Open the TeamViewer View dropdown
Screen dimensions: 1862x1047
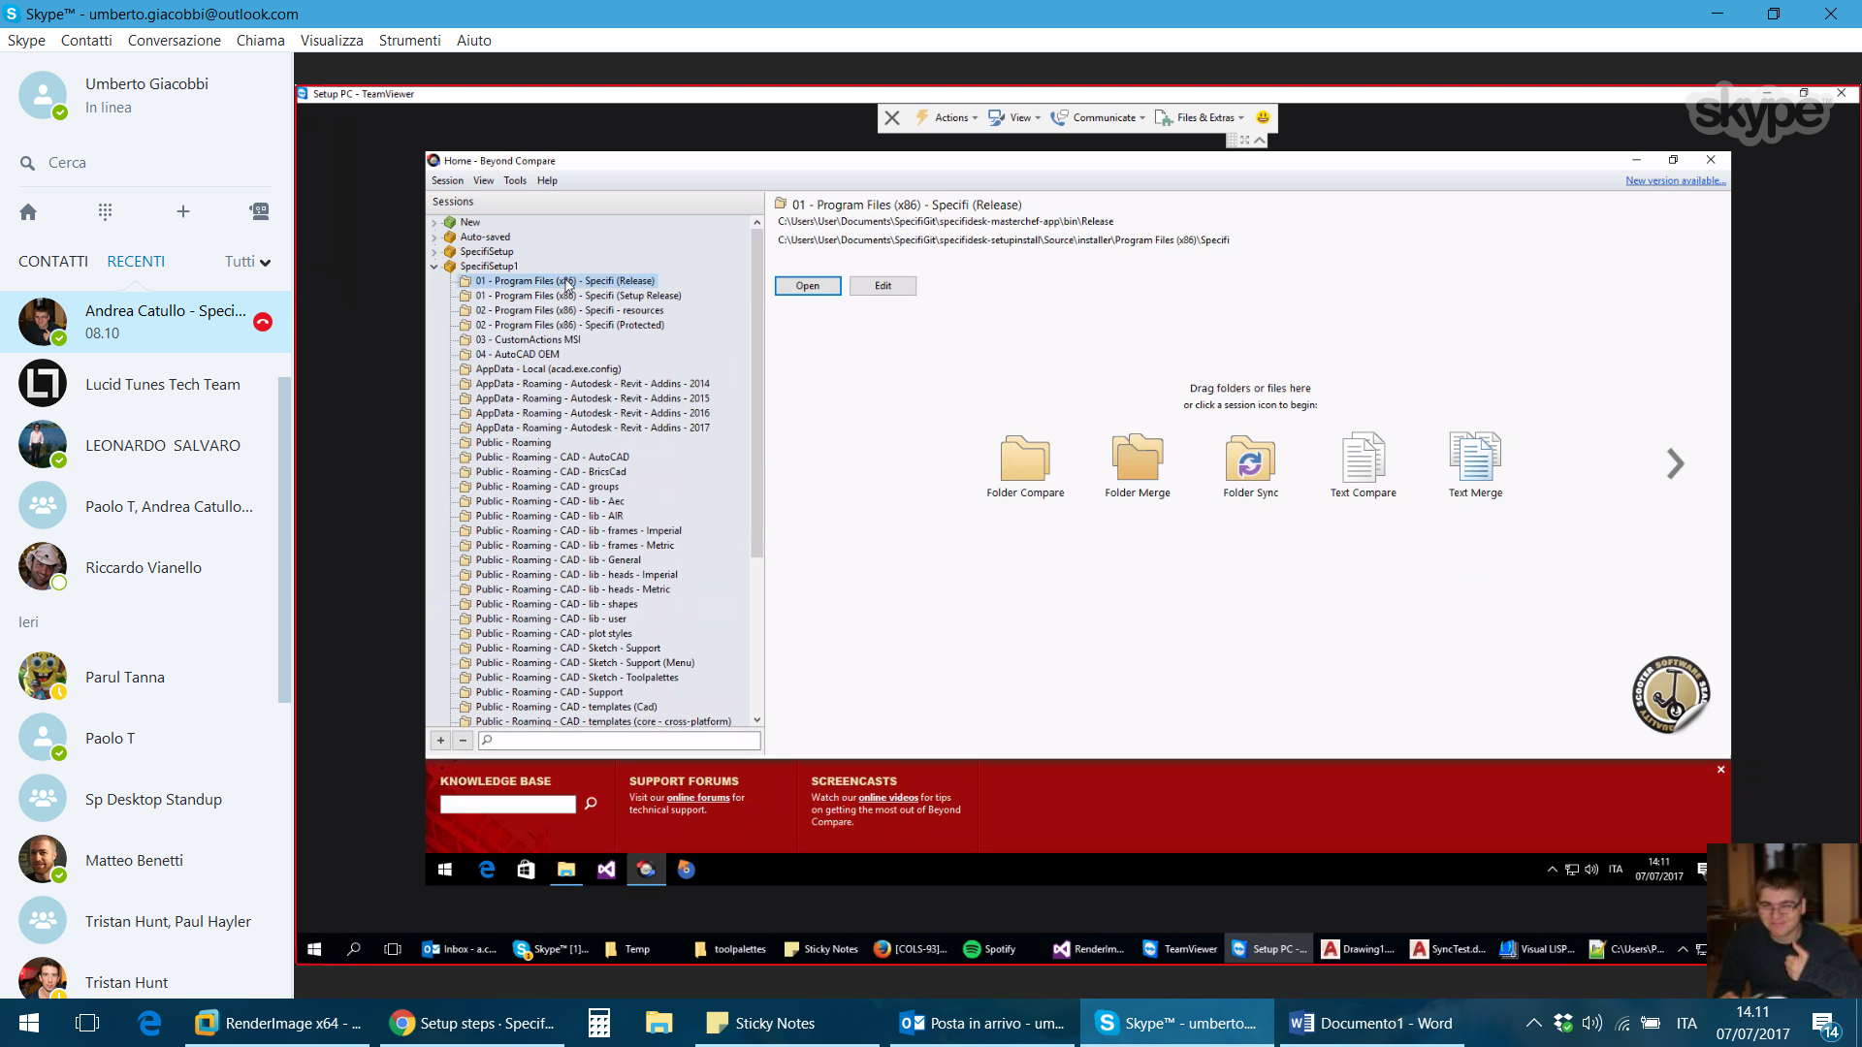coord(1014,117)
